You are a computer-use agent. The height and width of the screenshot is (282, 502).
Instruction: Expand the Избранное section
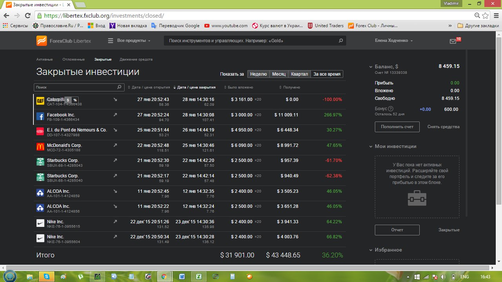371,250
